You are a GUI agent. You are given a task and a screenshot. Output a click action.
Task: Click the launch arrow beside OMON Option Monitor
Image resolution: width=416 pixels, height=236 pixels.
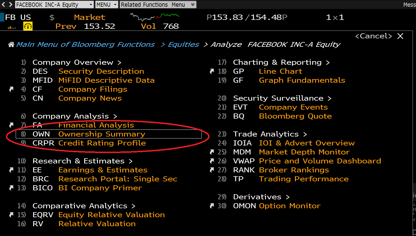click(212, 206)
